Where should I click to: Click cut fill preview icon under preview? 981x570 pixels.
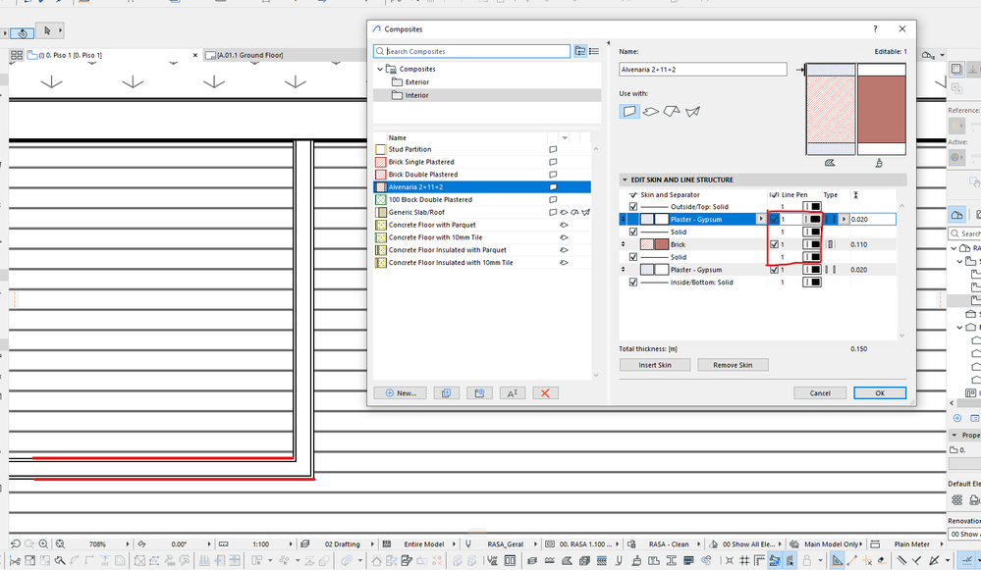(830, 163)
